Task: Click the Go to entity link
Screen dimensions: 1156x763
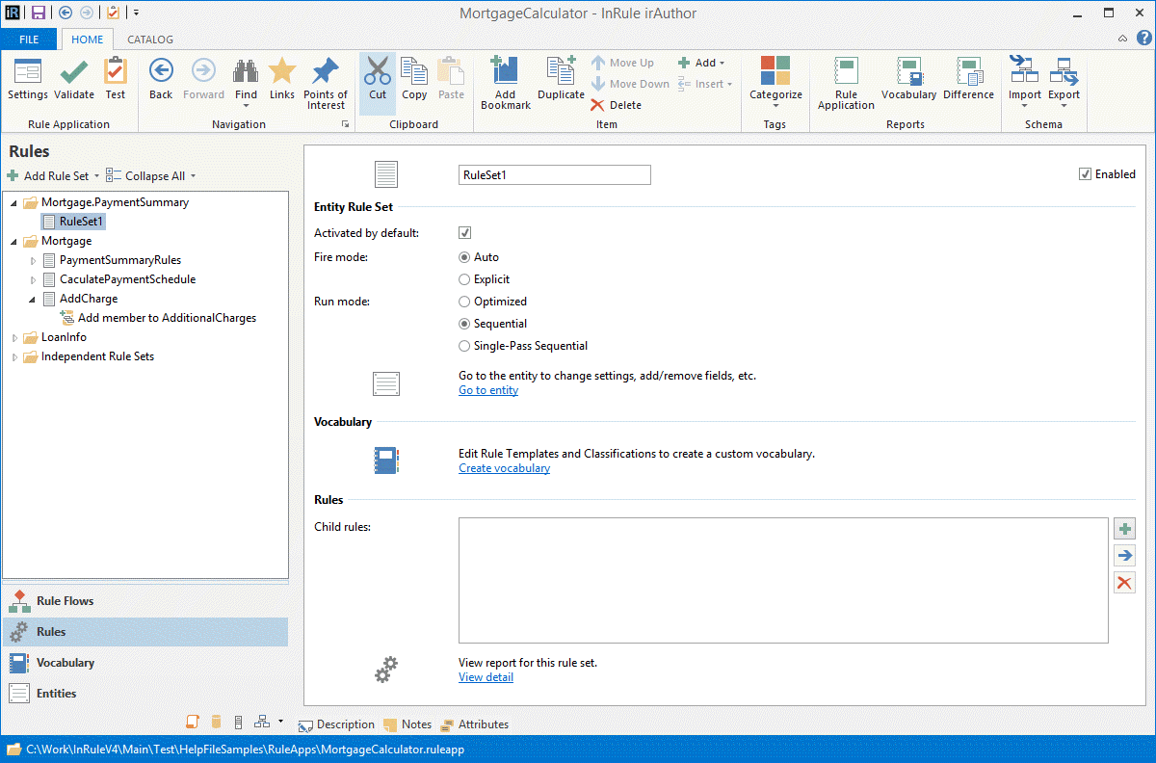Action: [488, 390]
